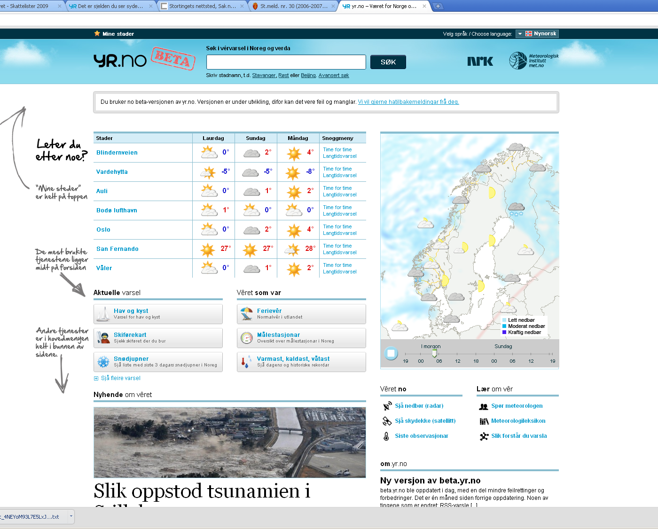Open the Blindernveien location forecast link
Image resolution: width=658 pixels, height=529 pixels.
117,153
